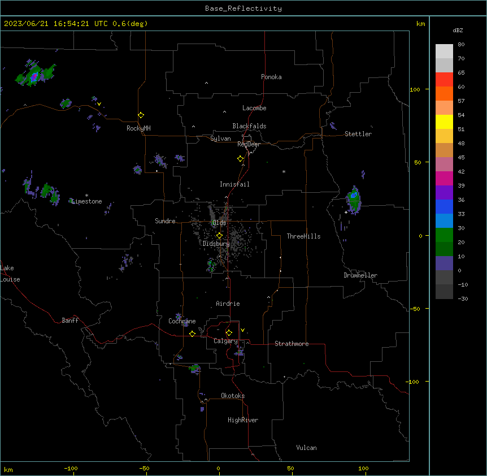The width and height of the screenshot is (487, 476).
Task: Click the Stettler town label
Action: point(358,134)
